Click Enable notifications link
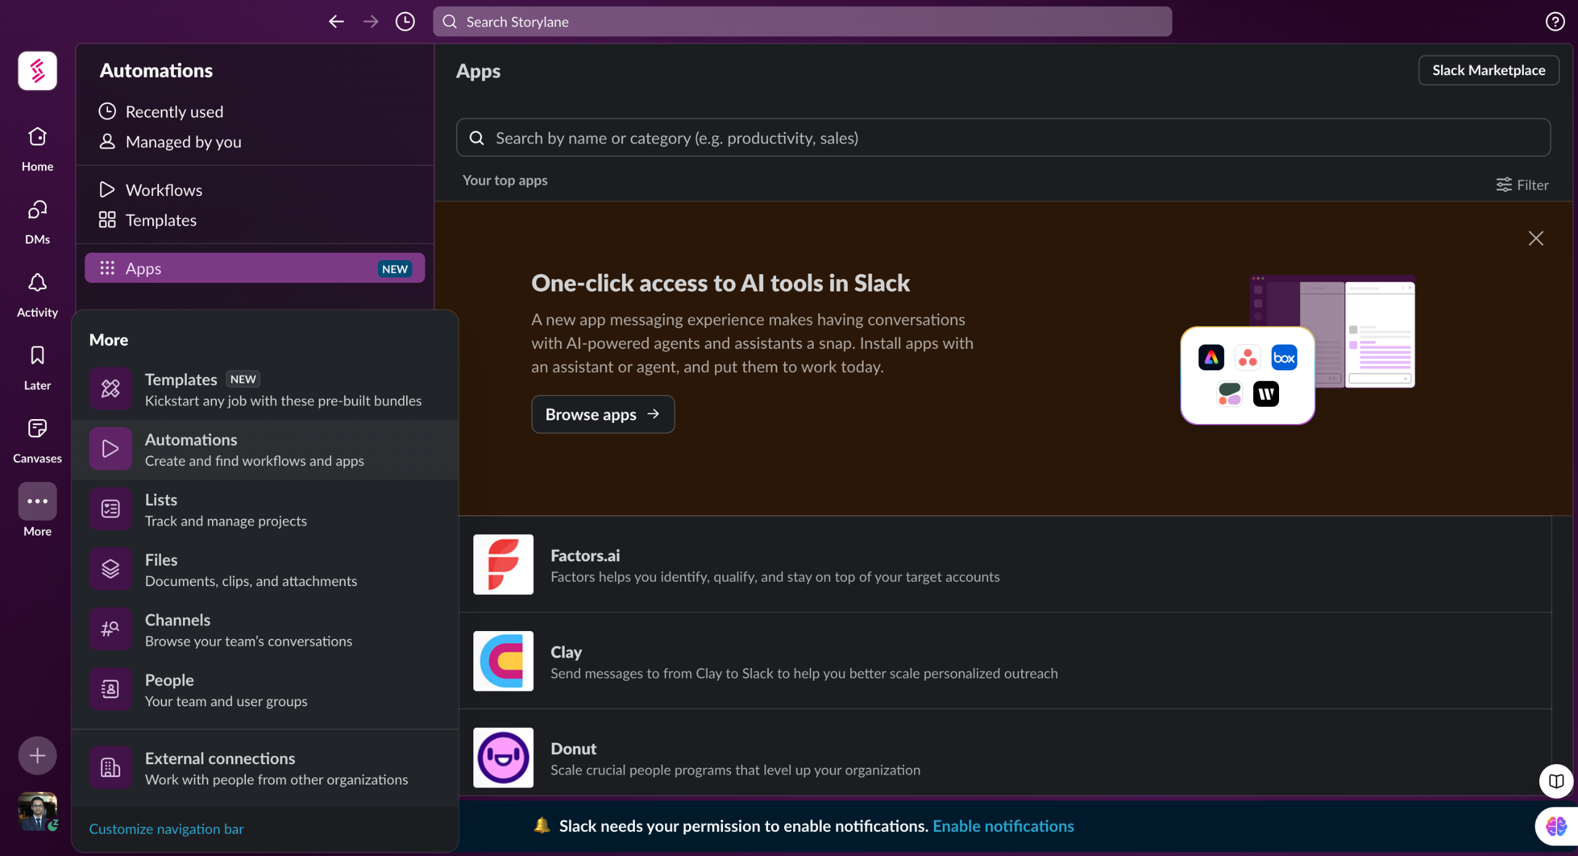Screen dimensions: 1578x856 [x=1003, y=826]
